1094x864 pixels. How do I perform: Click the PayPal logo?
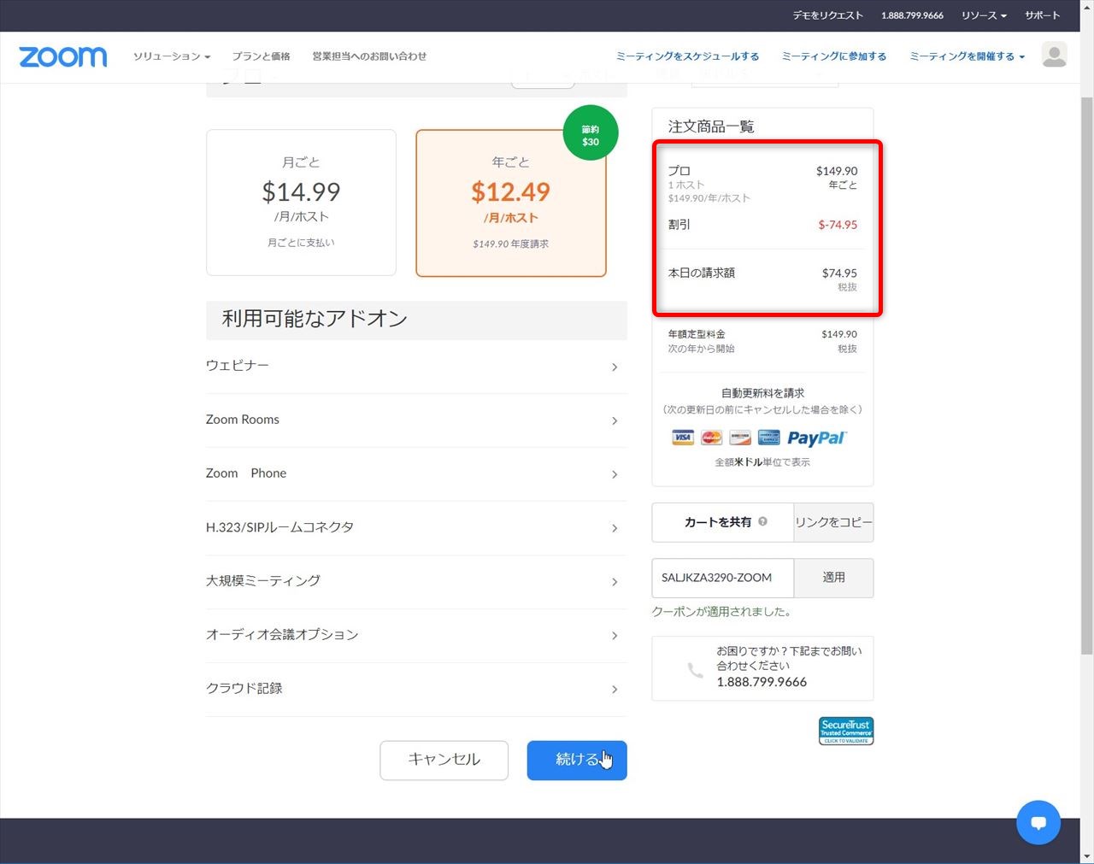click(x=817, y=438)
